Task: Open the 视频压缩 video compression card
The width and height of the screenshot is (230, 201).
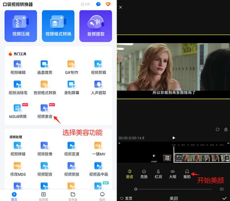Action: 21,26
